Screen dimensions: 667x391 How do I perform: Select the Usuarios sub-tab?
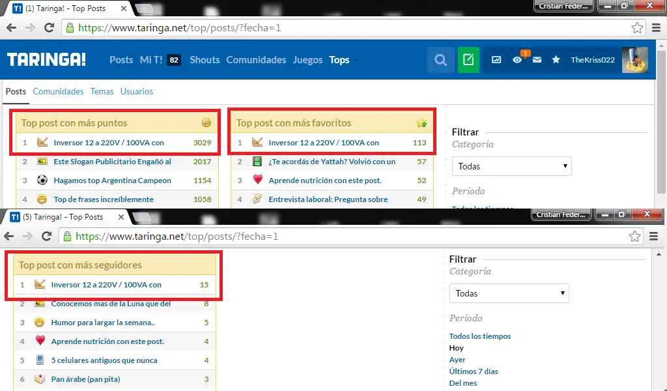click(137, 91)
